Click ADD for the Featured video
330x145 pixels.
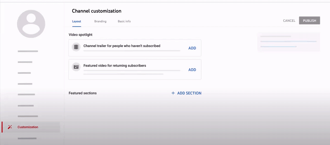point(192,70)
